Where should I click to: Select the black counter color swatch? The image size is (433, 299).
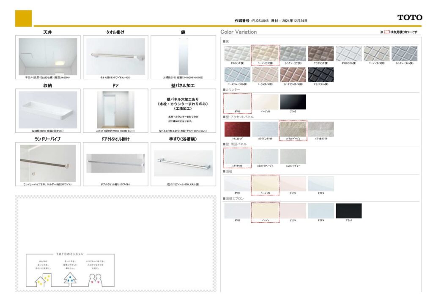(293, 102)
